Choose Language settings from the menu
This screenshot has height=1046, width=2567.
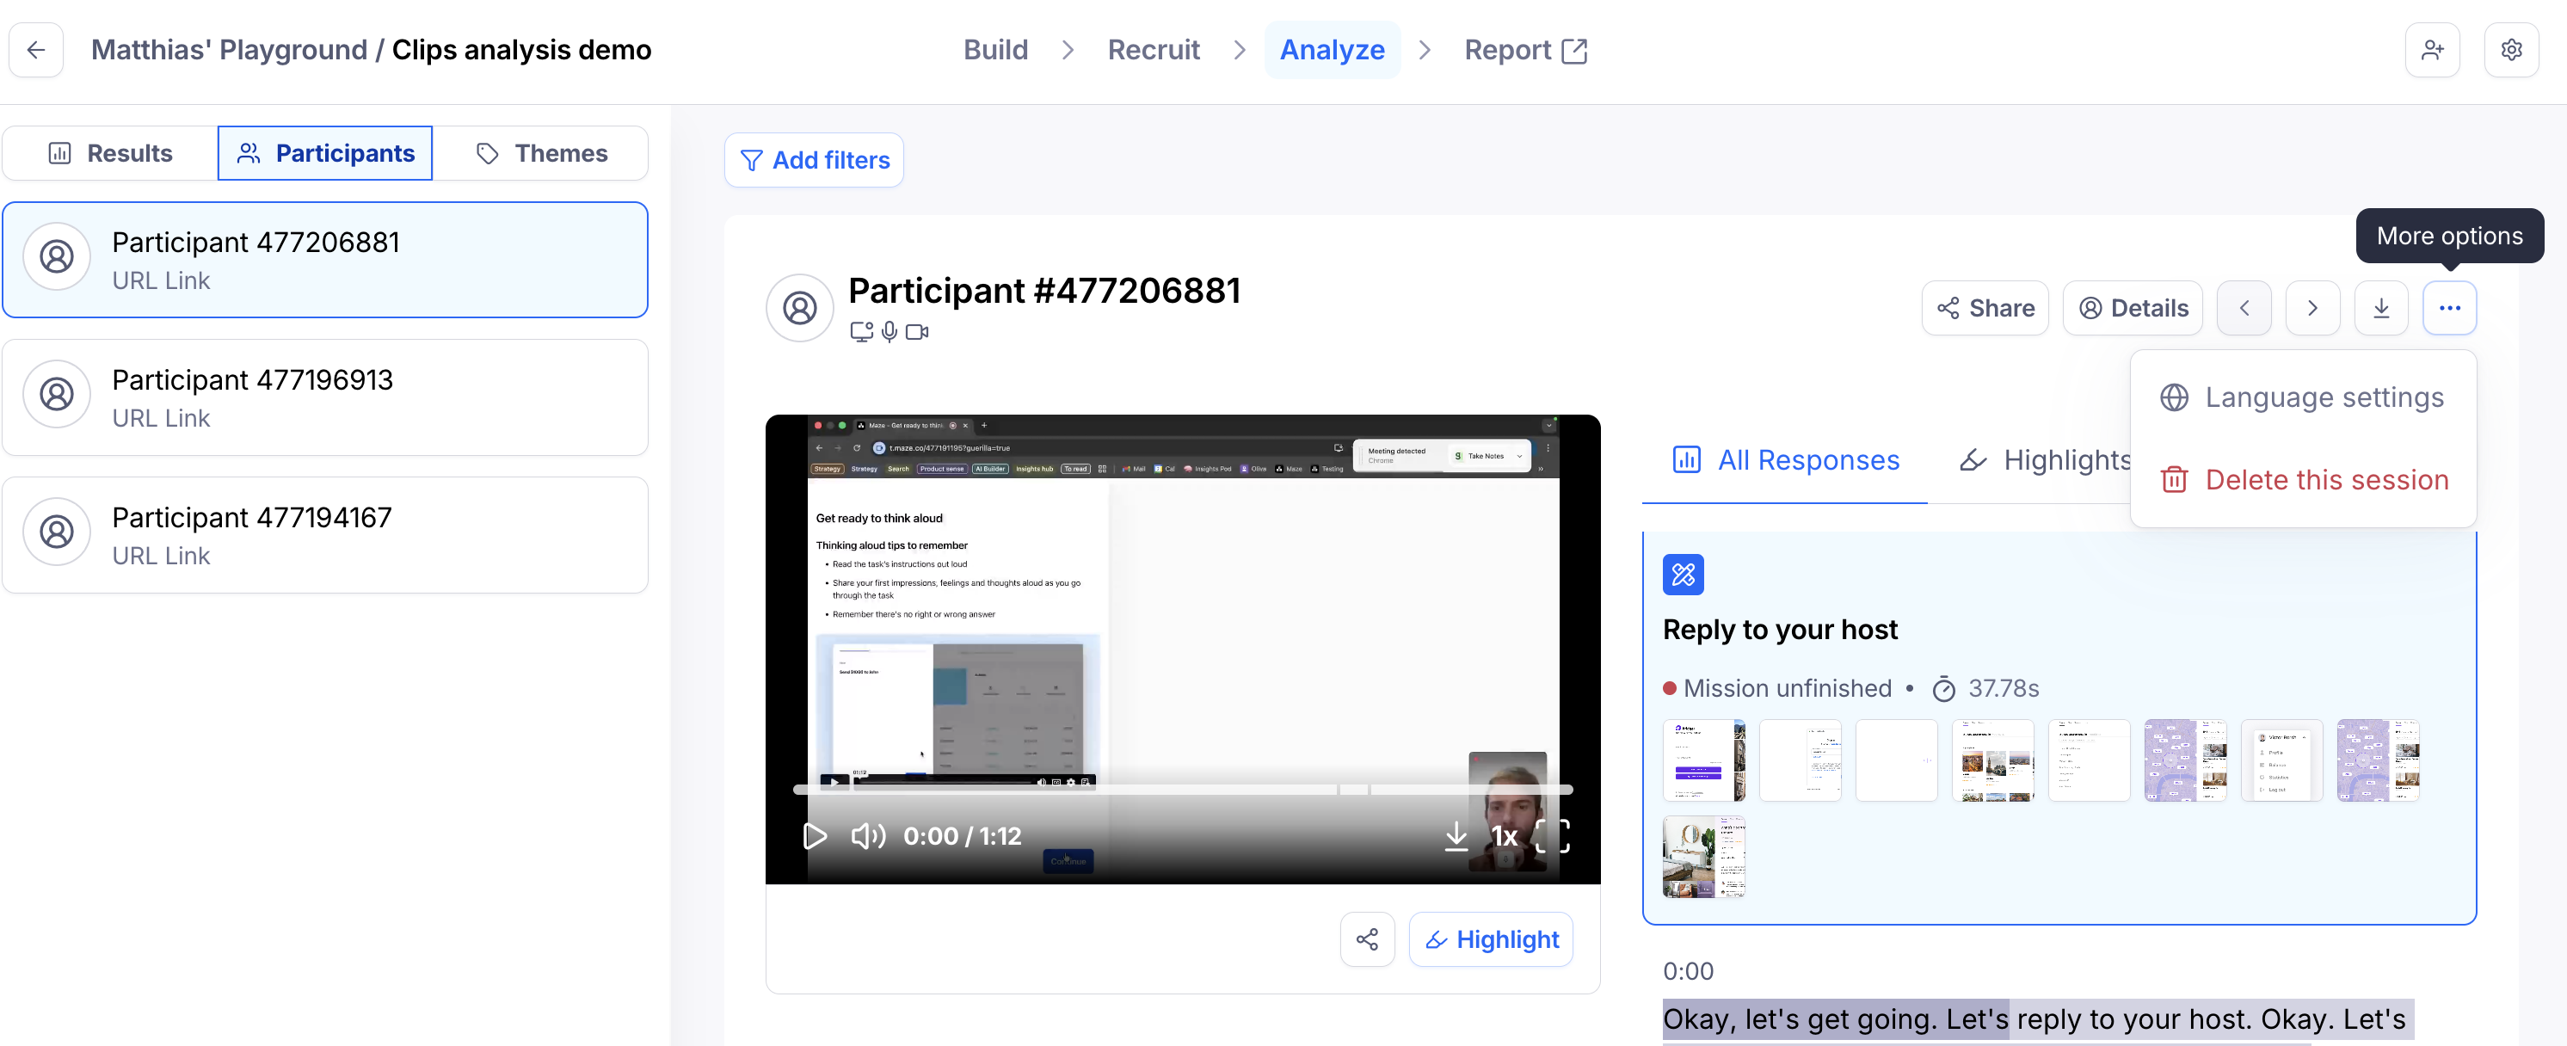(2302, 397)
